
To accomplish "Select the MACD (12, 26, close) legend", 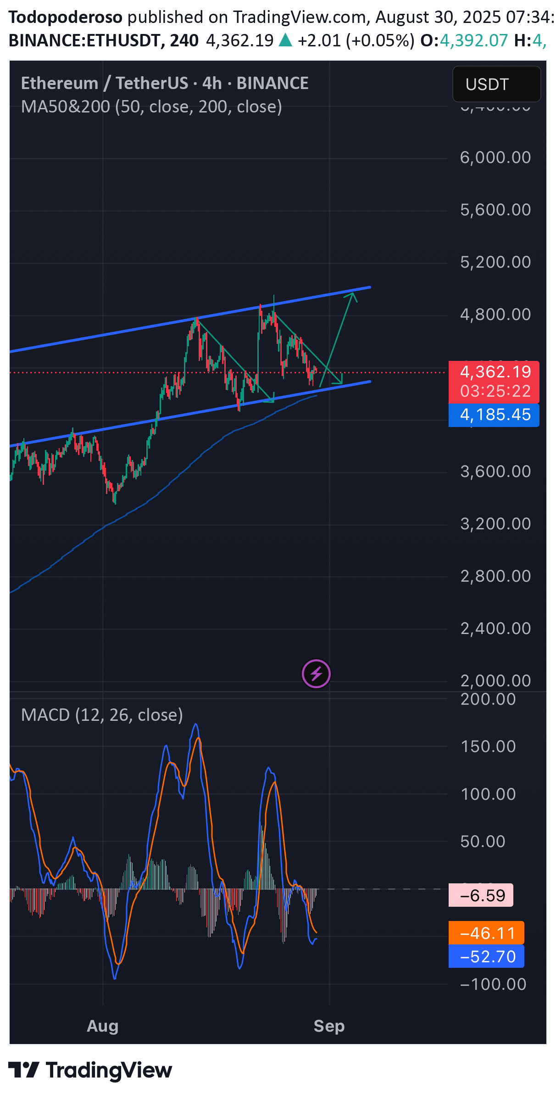I will (102, 715).
